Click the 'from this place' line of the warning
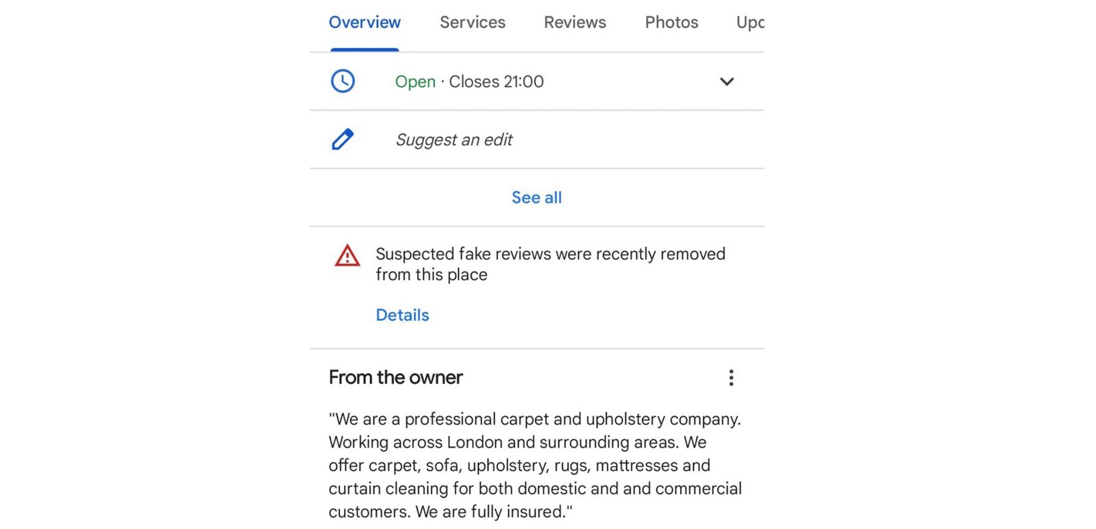Screen dimensions: 1096x529 [432, 274]
